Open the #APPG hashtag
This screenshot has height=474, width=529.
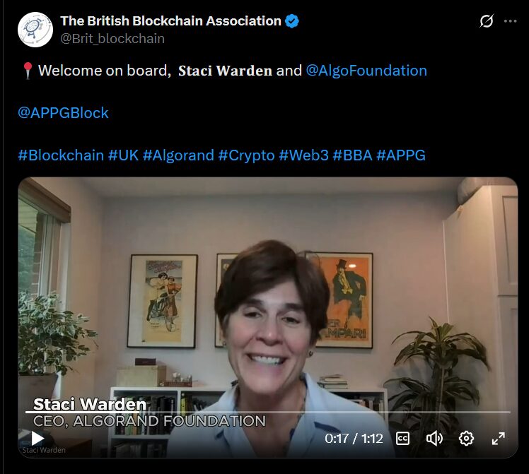coord(401,155)
